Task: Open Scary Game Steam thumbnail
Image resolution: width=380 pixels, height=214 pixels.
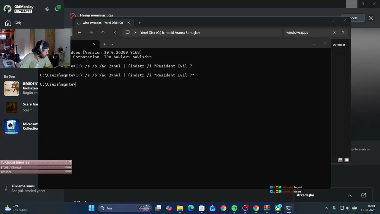Action: [12, 107]
